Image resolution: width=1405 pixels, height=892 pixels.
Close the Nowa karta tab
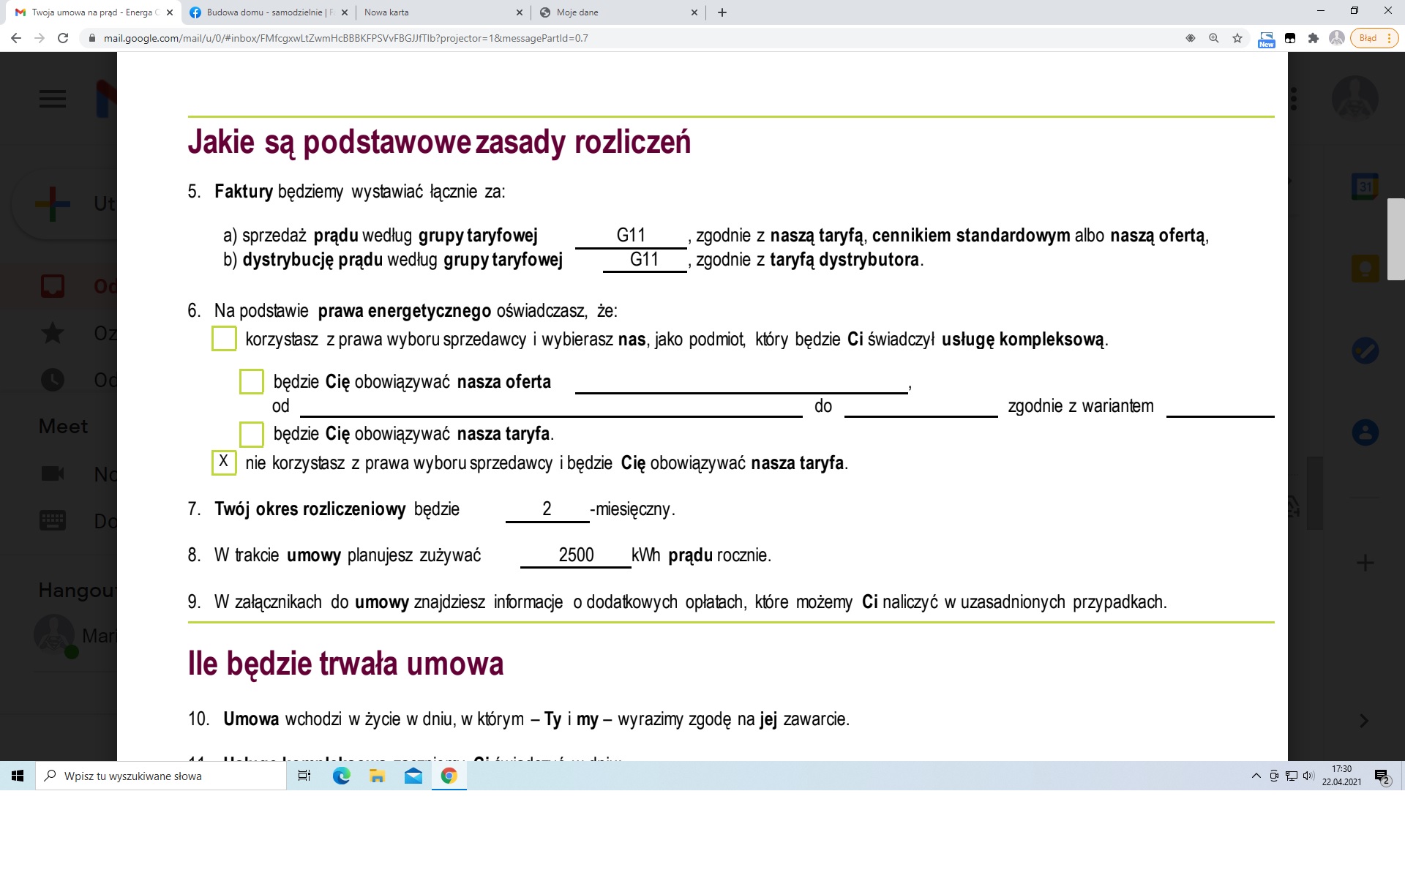(520, 12)
